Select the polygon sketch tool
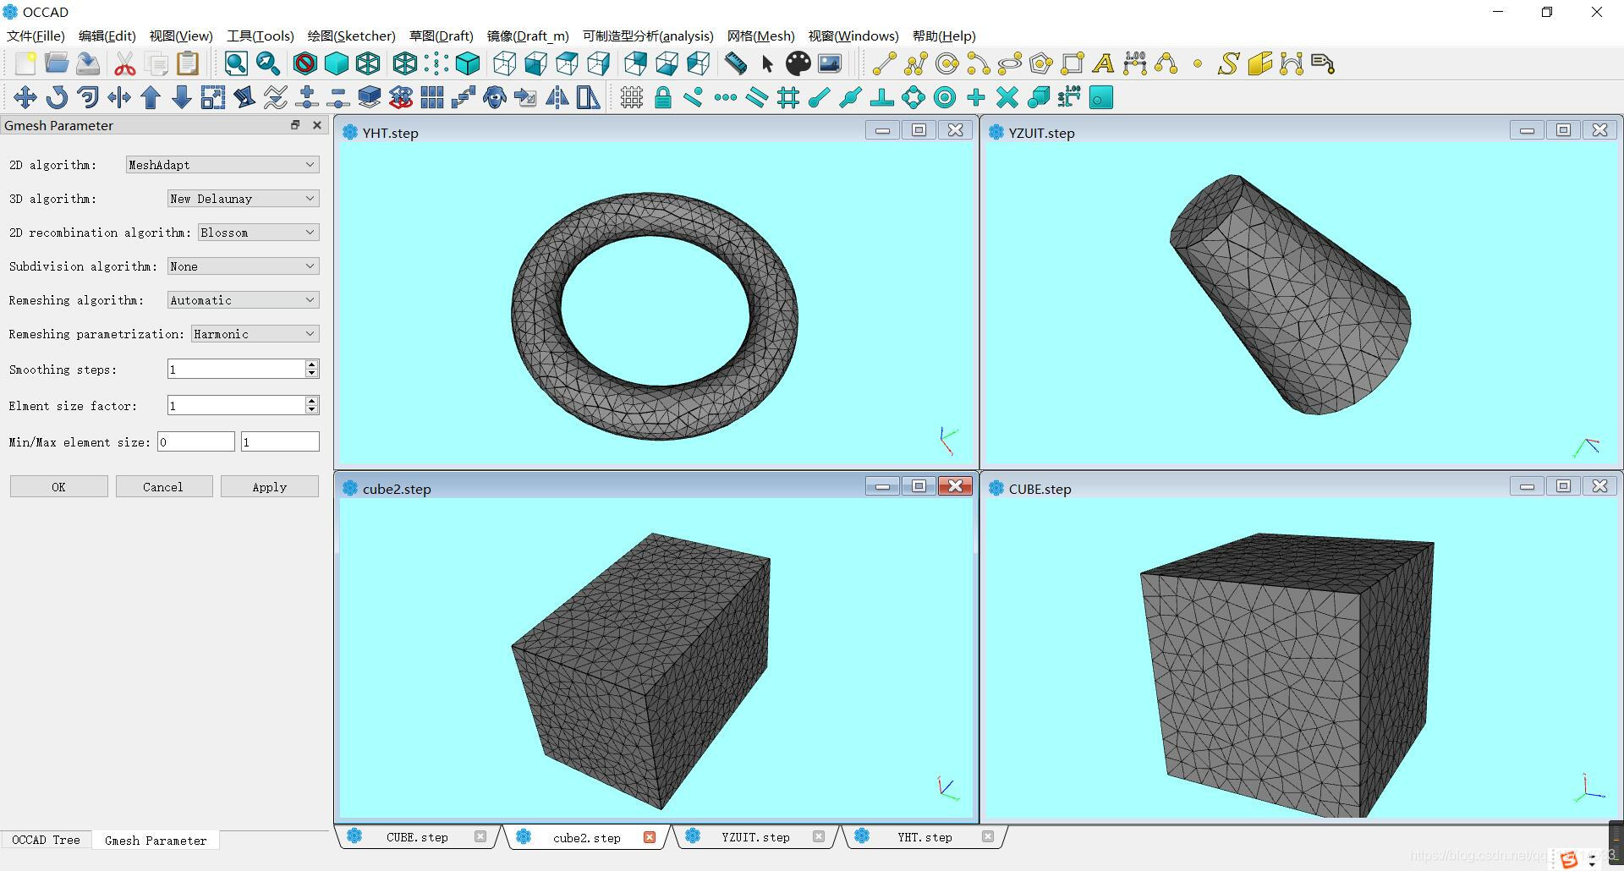Image resolution: width=1624 pixels, height=871 pixels. [1040, 63]
